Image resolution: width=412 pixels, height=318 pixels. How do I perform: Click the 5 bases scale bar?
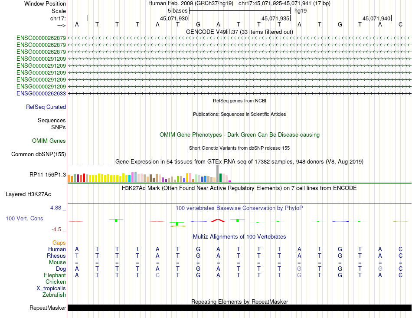[x=240, y=11]
